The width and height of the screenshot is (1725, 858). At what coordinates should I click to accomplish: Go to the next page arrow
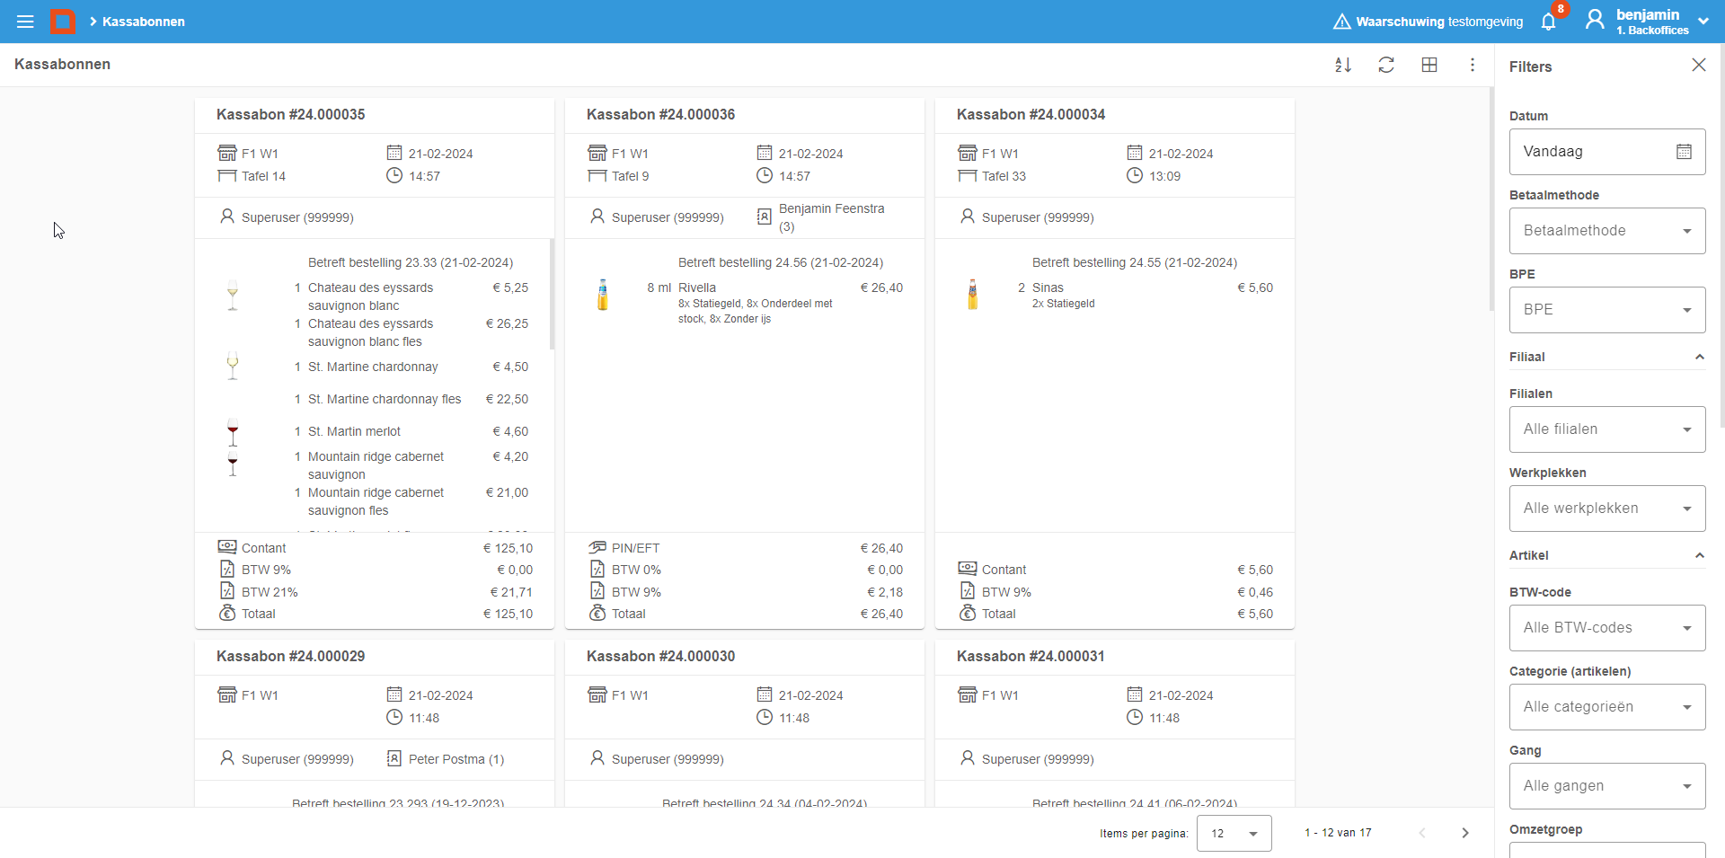[x=1465, y=833]
